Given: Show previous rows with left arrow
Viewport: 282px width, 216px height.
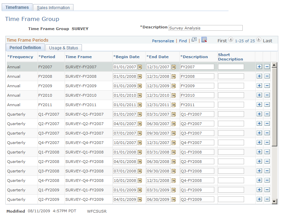Looking at the screenshot, I should (x=231, y=40).
